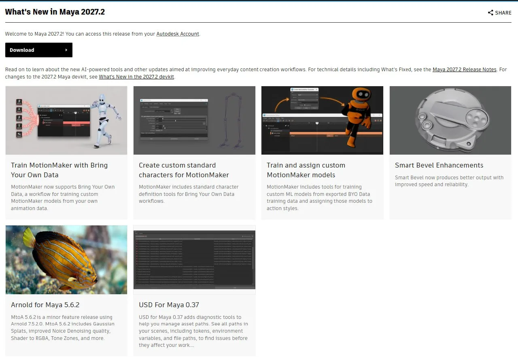Open the Maya 2027.2 Release Notes link
This screenshot has width=518, height=361.
465,70
